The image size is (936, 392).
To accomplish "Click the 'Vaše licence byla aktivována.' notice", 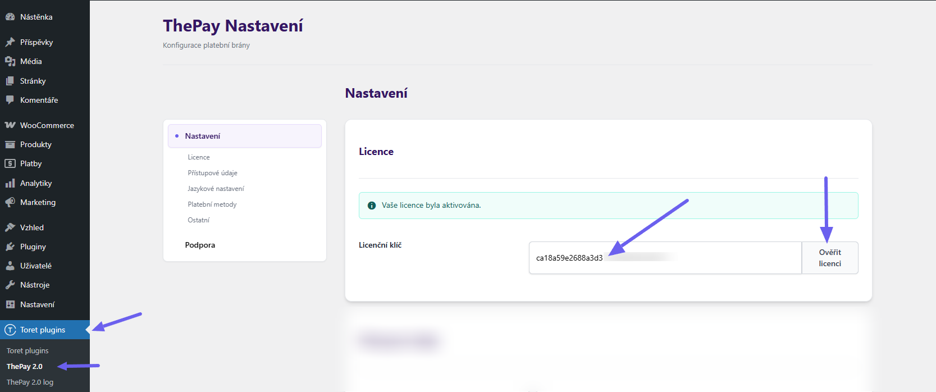I will point(609,206).
